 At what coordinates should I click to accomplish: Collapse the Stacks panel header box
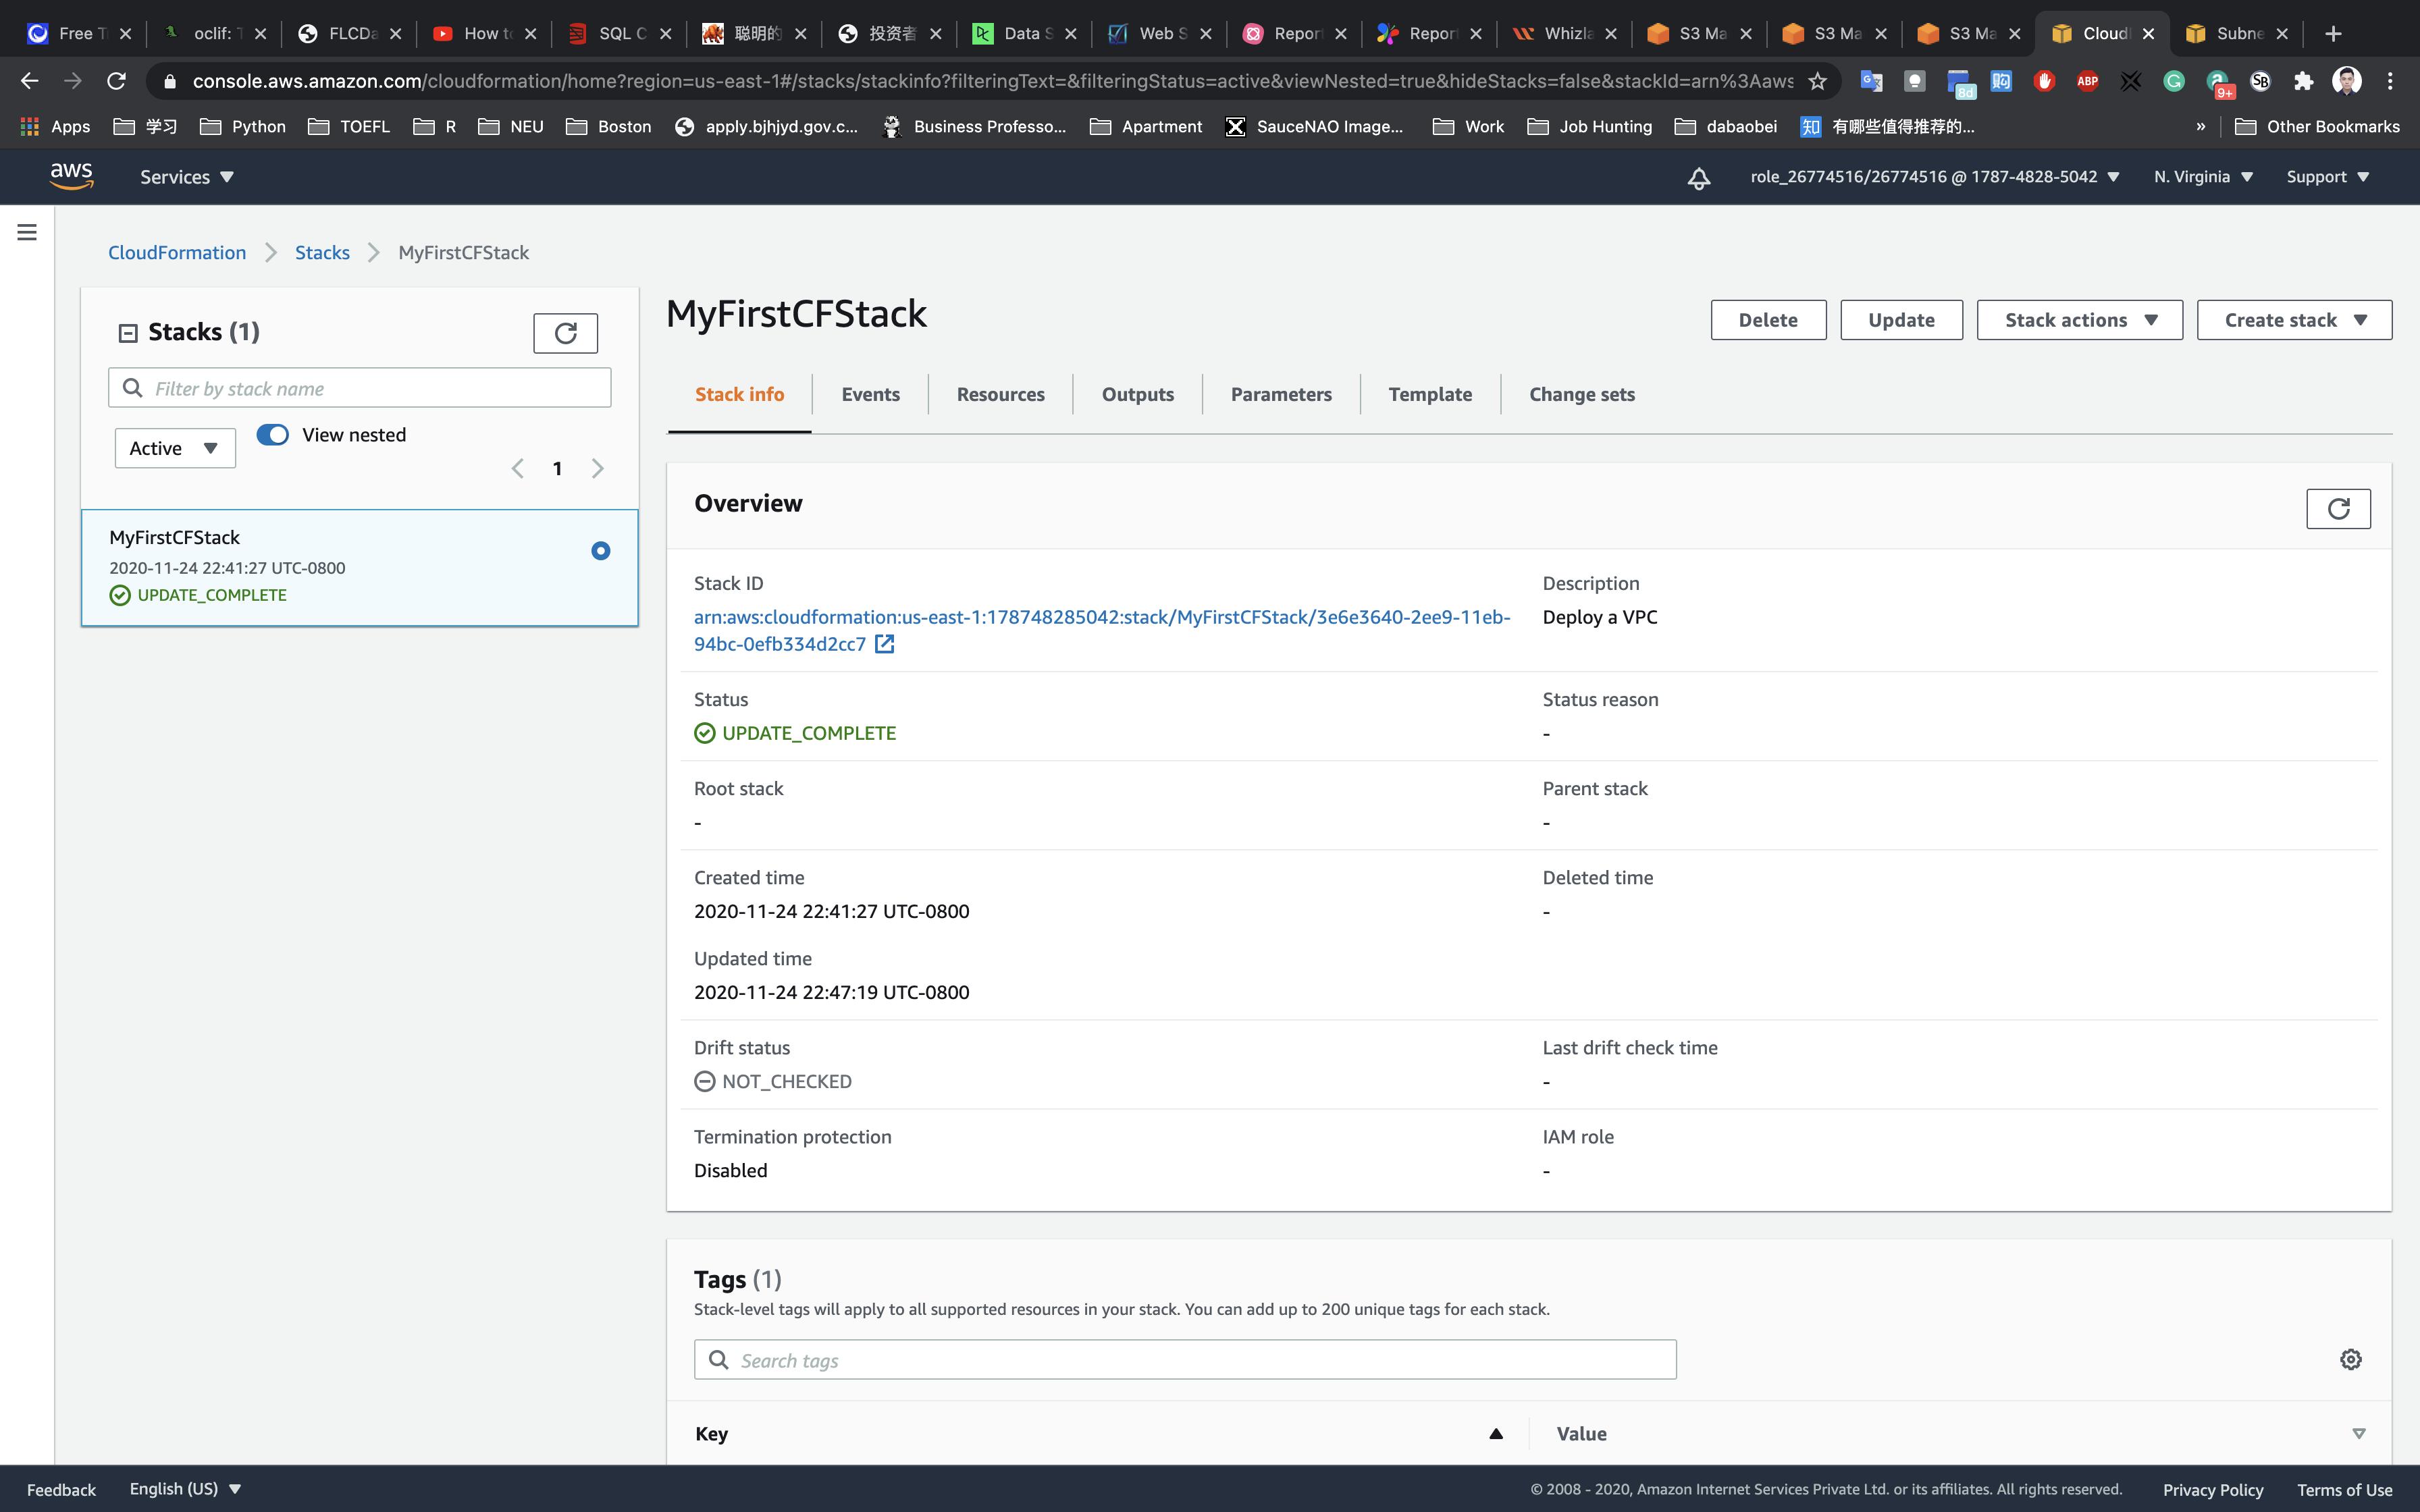(128, 333)
